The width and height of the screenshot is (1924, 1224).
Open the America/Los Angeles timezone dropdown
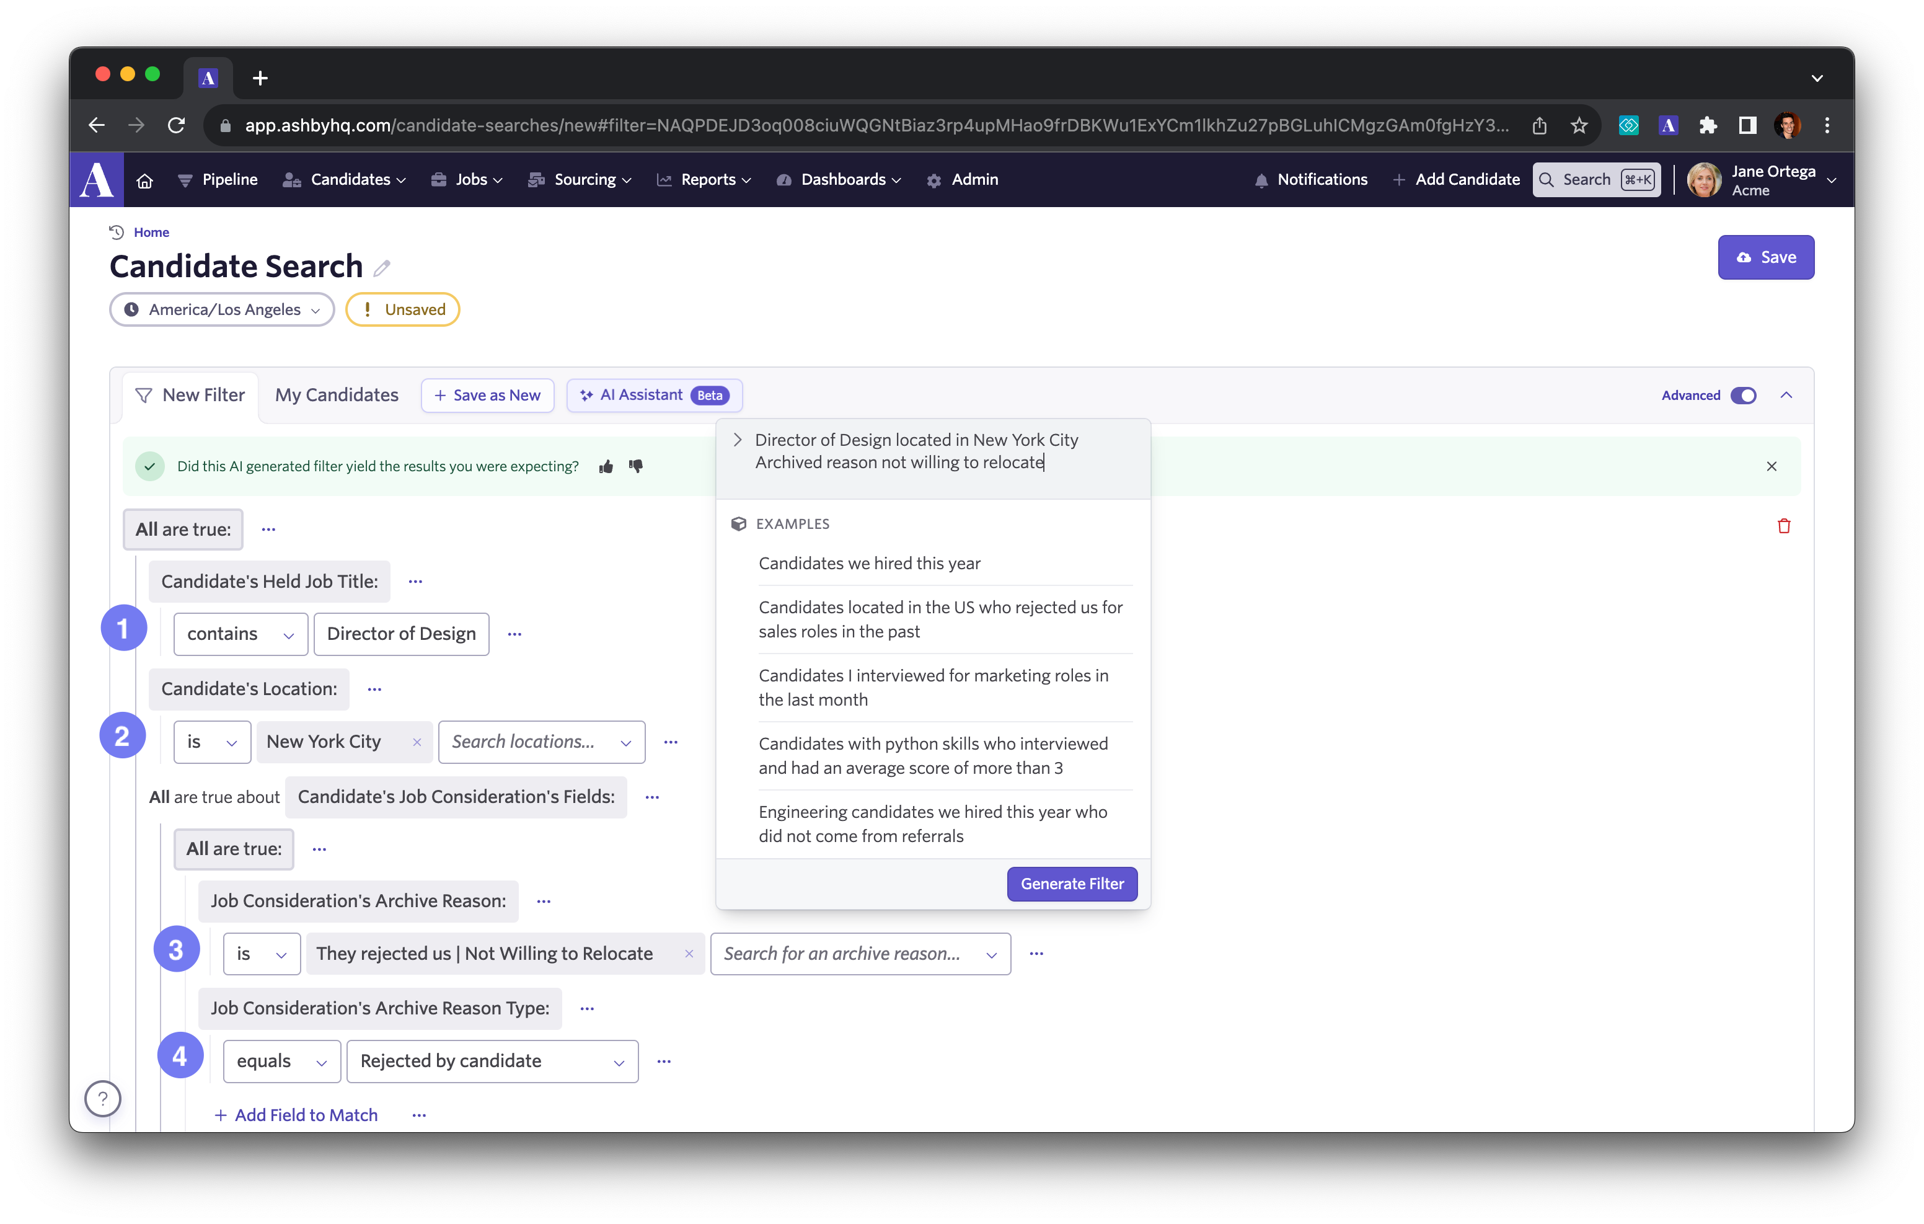[222, 309]
